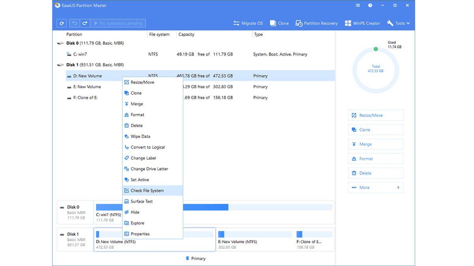Screen dimensions: 474x266
Task: Click the hamburger menu icon near window controls
Action: (357, 5)
